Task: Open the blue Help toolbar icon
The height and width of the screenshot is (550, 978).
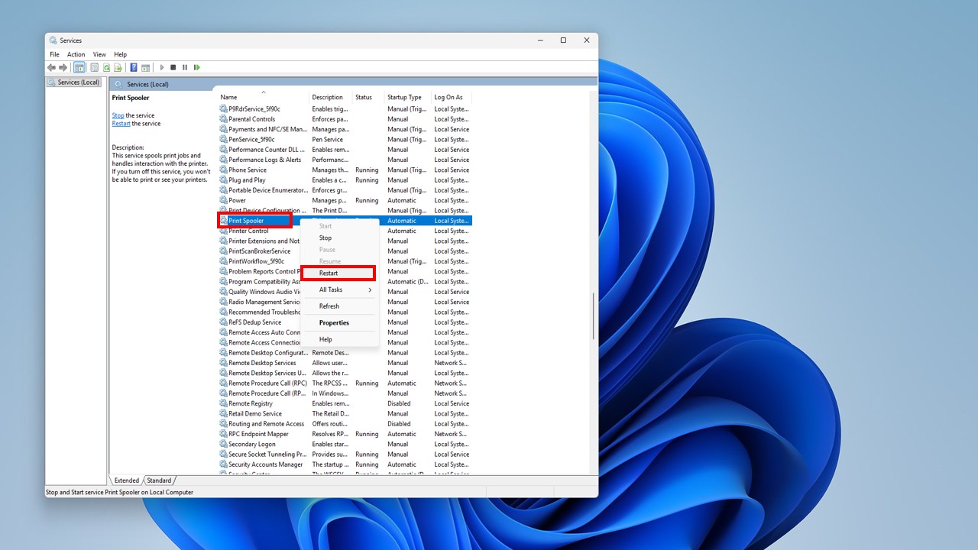Action: [x=134, y=67]
